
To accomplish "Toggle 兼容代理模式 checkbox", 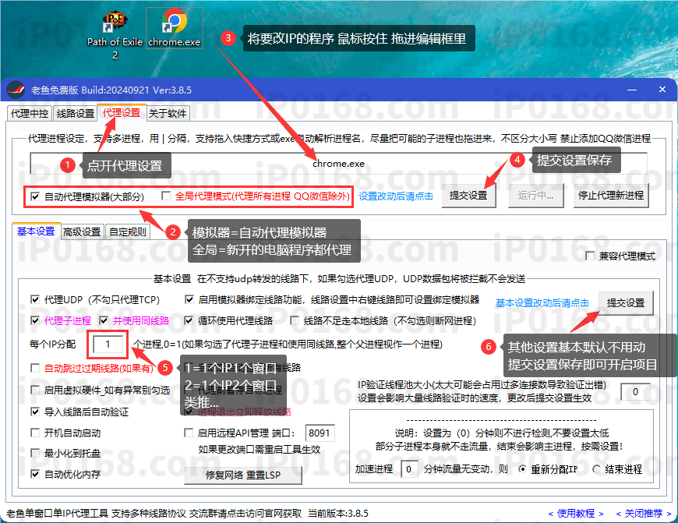I will 591,256.
